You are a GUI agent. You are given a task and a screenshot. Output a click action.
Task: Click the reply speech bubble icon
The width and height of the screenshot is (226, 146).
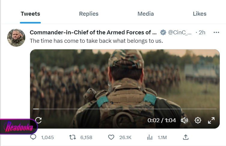pos(34,137)
